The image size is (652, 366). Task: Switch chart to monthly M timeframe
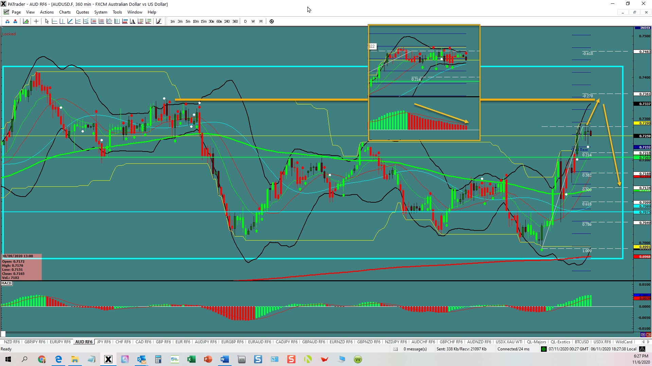(x=261, y=21)
